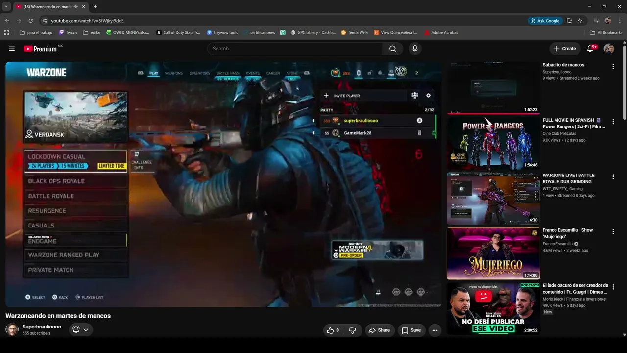The image size is (627, 353).
Task: Dislike the Warzoneando video
Action: [353, 330]
